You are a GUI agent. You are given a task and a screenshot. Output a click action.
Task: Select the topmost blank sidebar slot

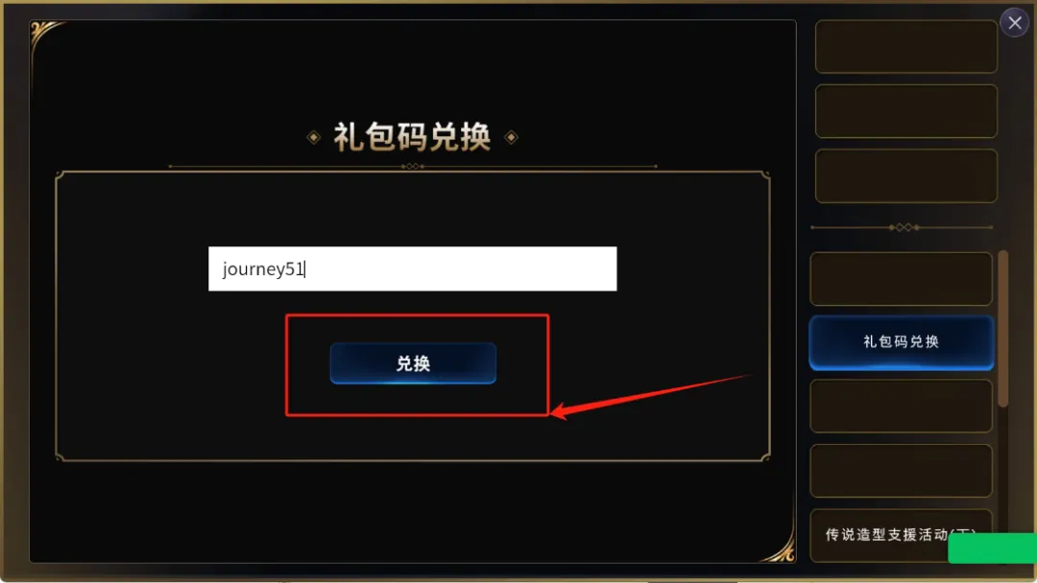point(906,46)
